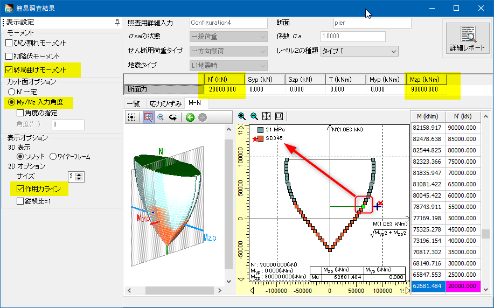
Task: Open the せん断用荷重タイプ dropdown
Action: pos(229,51)
